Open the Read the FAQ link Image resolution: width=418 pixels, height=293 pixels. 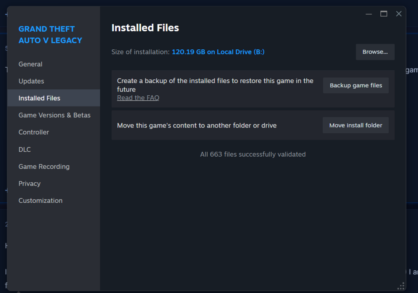[x=138, y=98]
